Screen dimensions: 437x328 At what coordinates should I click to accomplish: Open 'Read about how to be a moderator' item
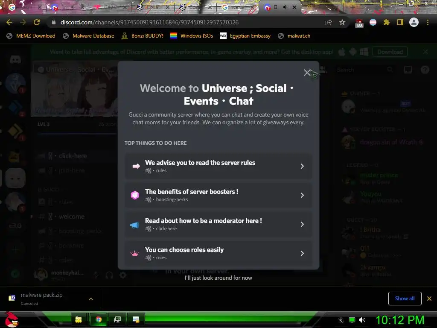pyautogui.click(x=218, y=224)
